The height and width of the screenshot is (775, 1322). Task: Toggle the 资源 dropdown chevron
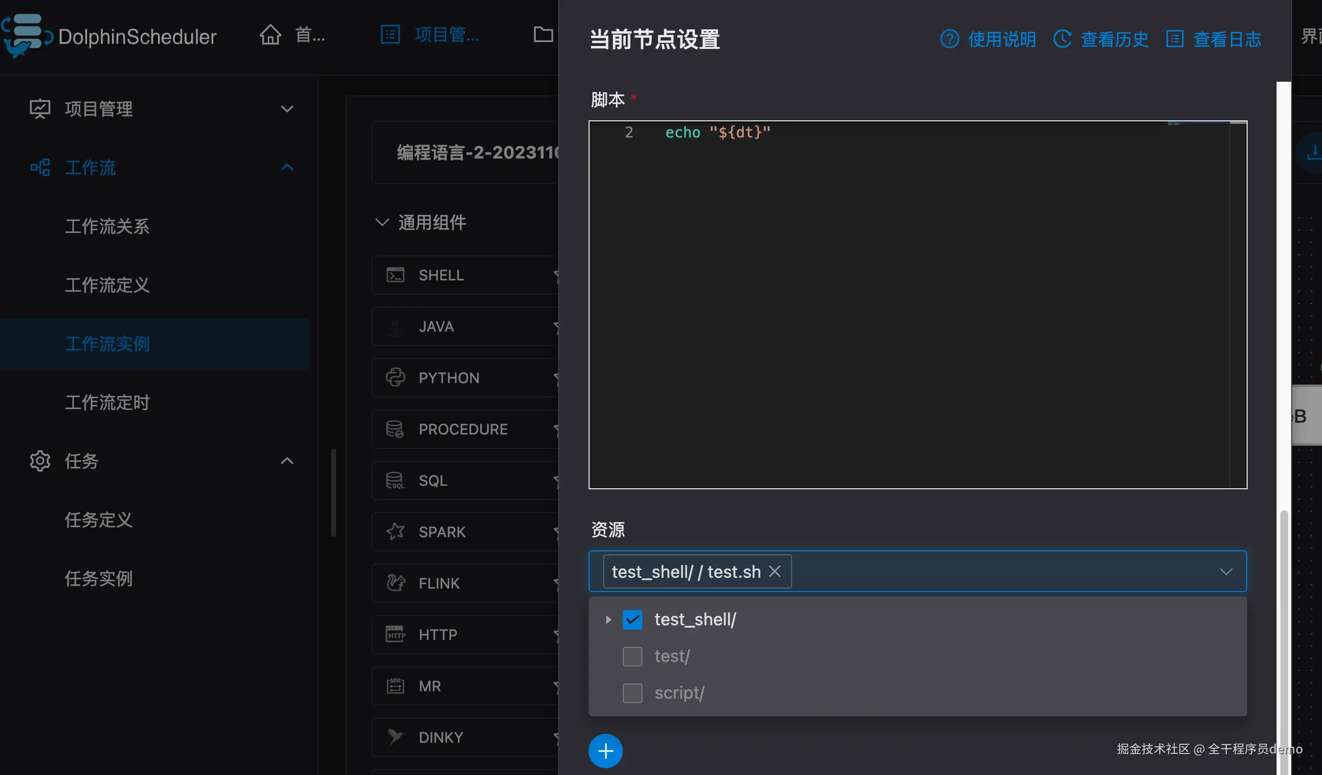(x=1226, y=571)
